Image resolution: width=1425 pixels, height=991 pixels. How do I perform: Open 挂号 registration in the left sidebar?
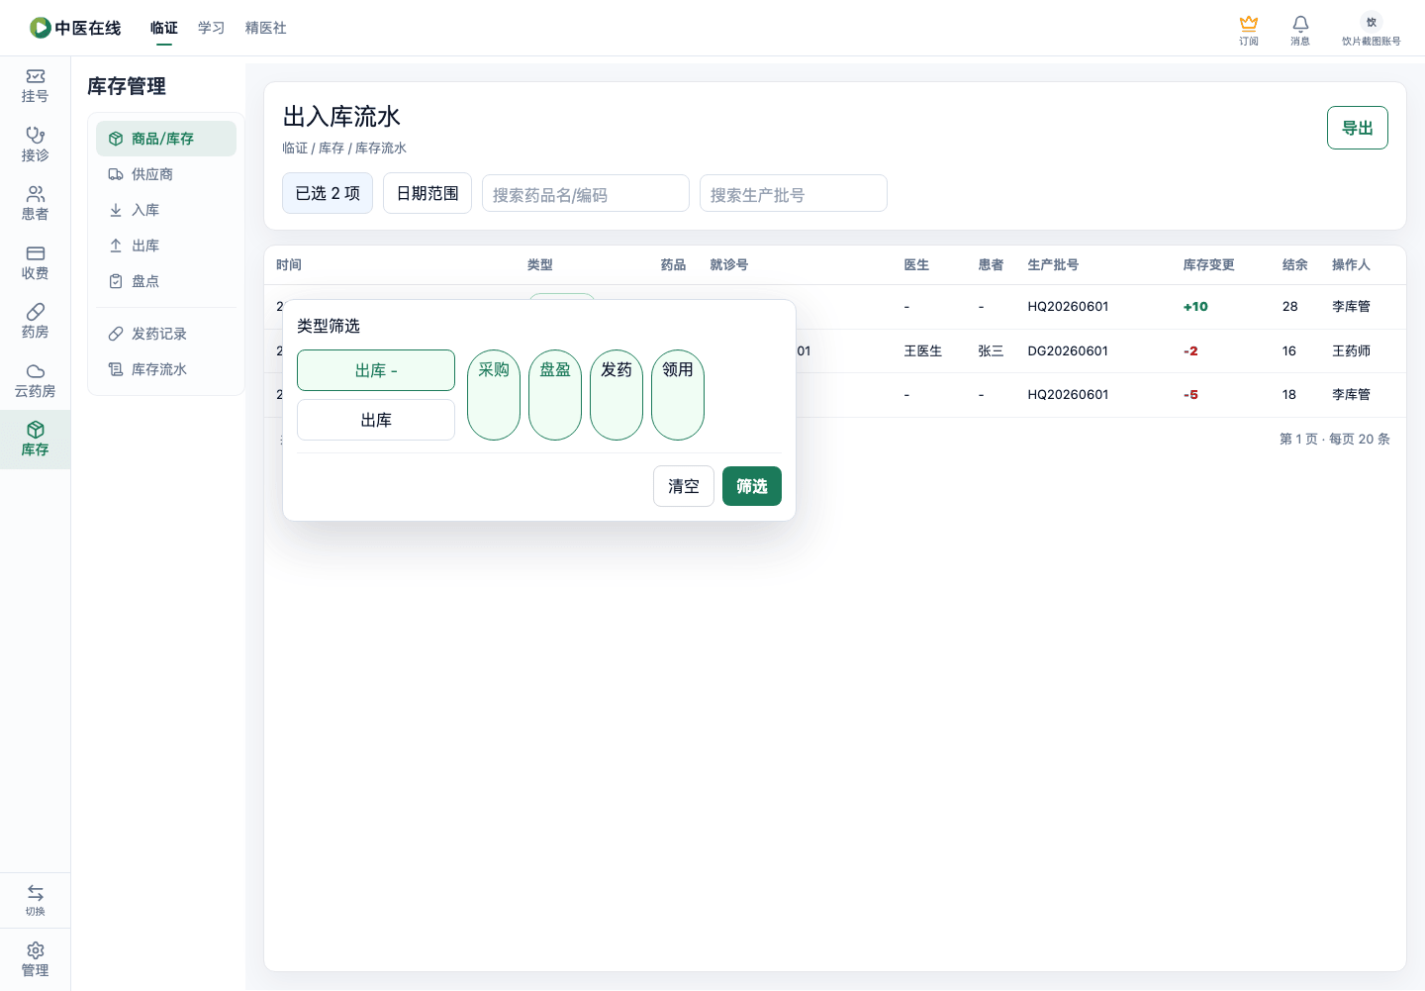point(35,86)
